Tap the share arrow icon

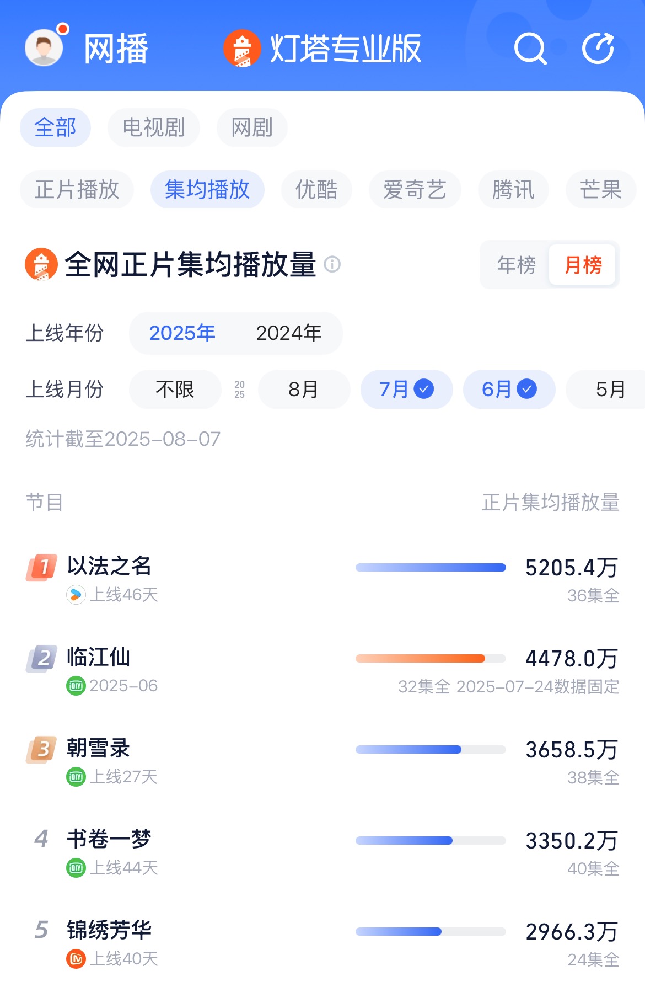(598, 49)
